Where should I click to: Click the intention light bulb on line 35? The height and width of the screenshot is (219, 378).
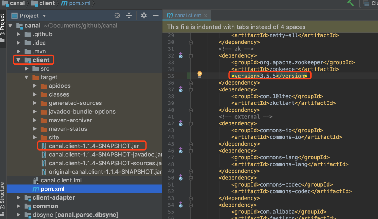(200, 74)
